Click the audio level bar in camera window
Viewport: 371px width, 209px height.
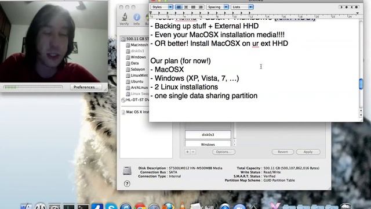point(33,87)
